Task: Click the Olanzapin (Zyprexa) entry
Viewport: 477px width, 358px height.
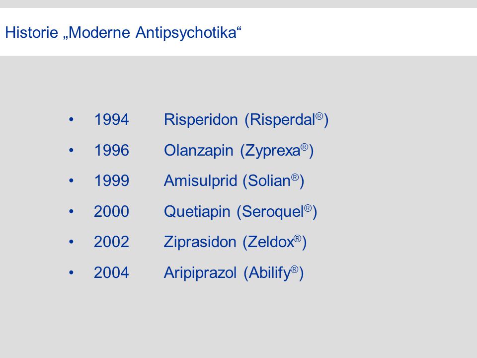Action: [x=239, y=150]
